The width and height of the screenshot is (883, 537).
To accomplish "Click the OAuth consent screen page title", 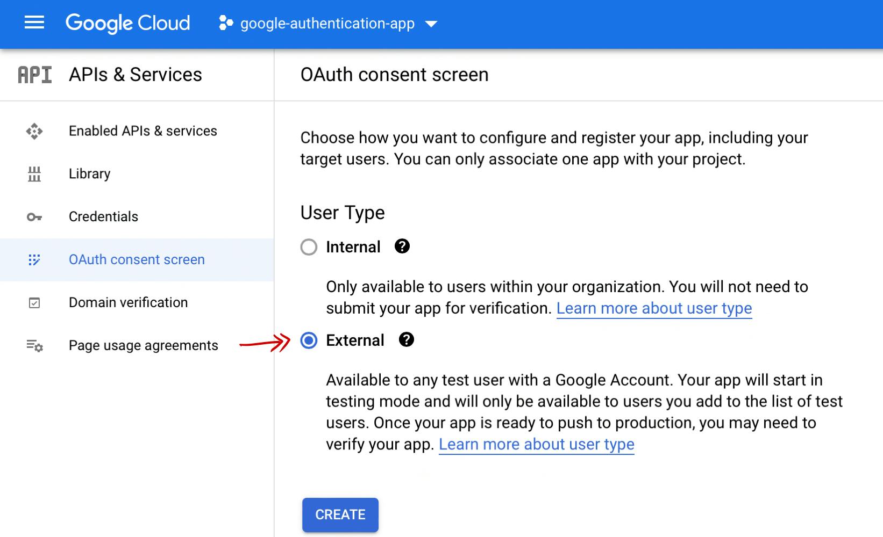I will pos(395,75).
